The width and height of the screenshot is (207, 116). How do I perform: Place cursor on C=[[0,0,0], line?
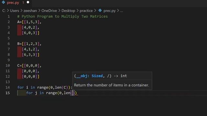(x=29, y=65)
